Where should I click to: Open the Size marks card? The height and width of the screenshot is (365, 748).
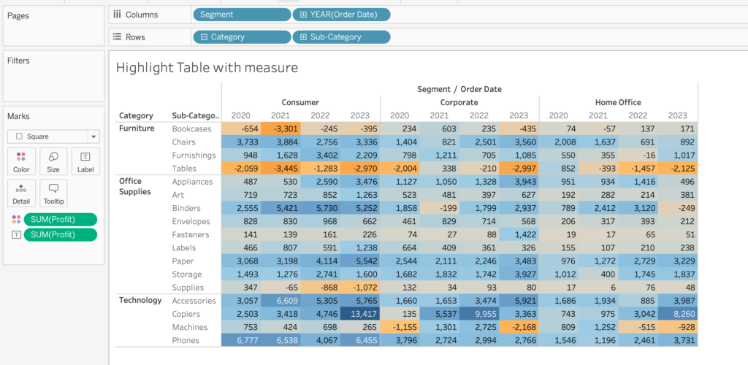pos(53,161)
